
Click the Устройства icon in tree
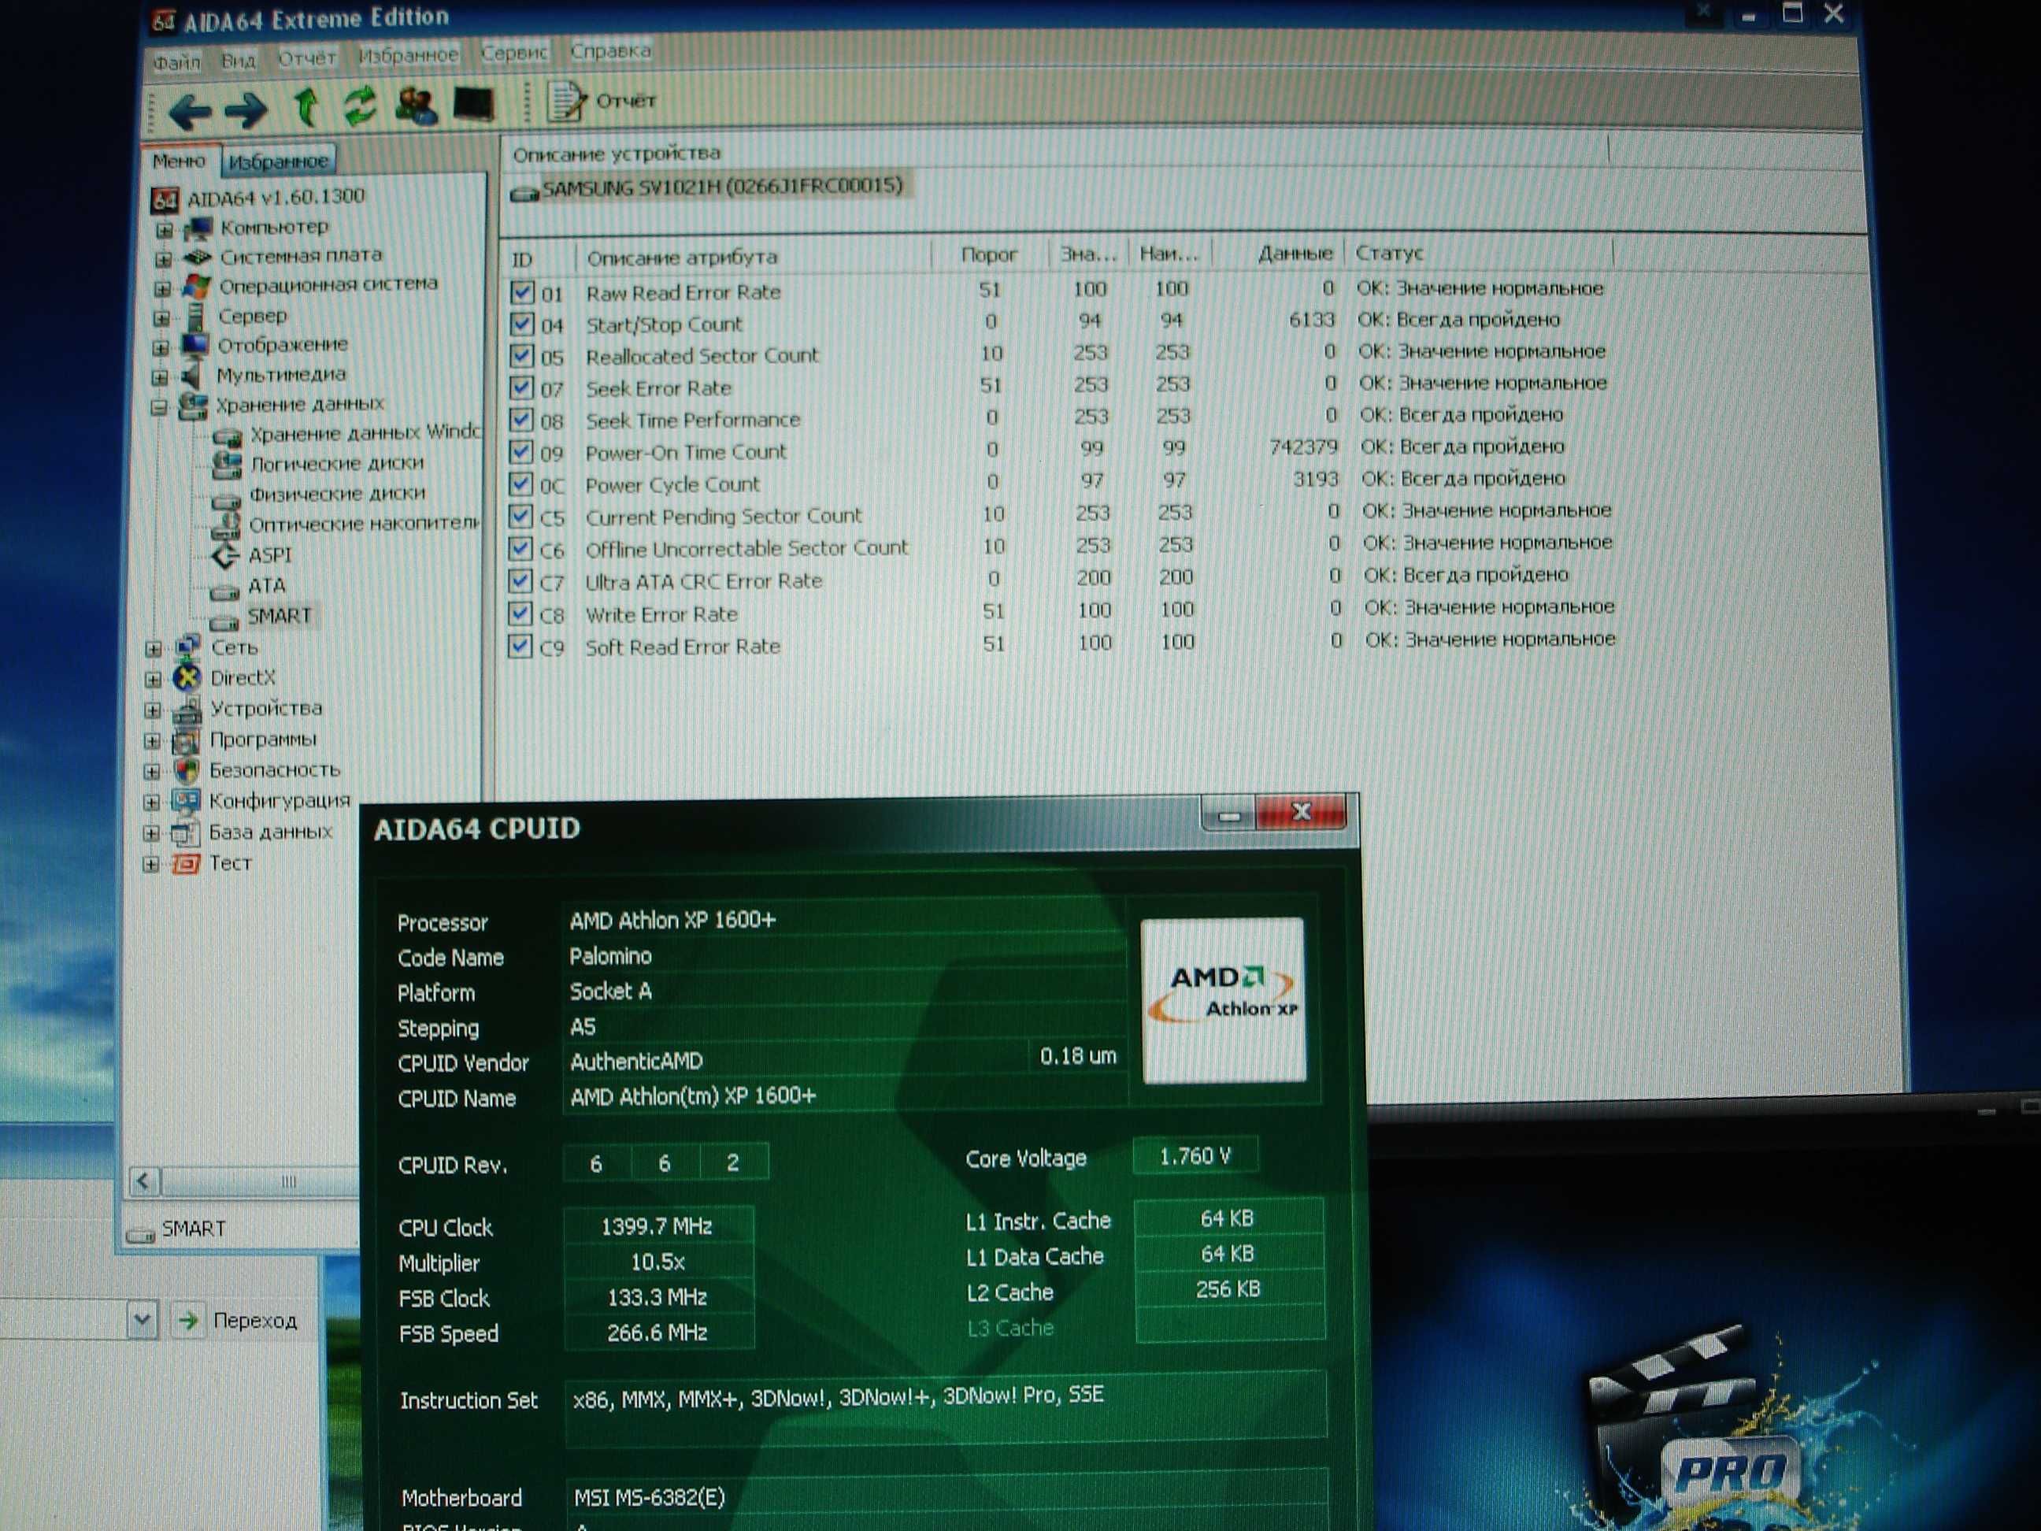click(187, 709)
